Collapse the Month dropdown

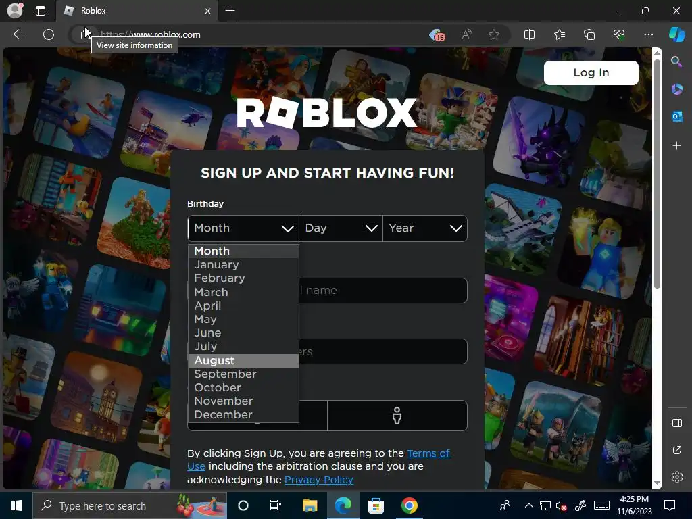pos(243,228)
